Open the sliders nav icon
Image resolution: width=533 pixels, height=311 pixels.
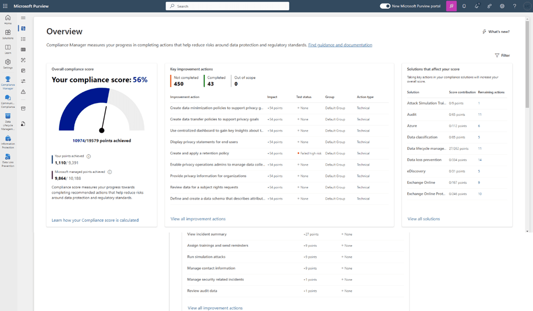pyautogui.click(x=23, y=81)
